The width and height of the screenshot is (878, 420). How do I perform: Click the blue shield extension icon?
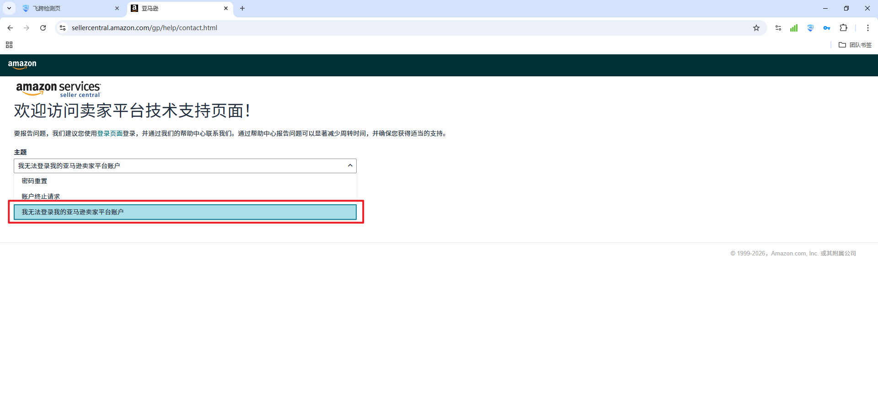point(810,28)
